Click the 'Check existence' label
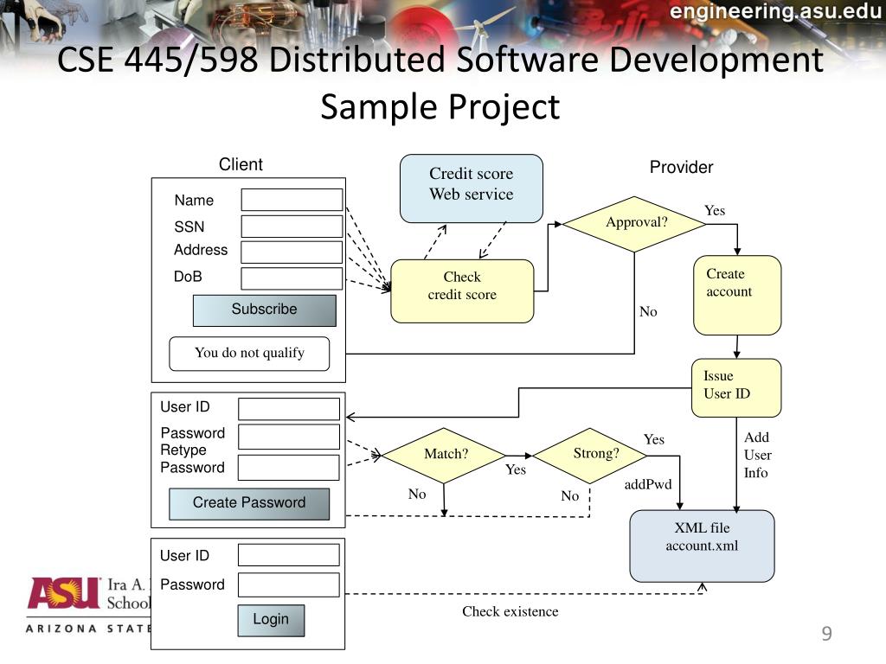The image size is (886, 664). coord(510,611)
